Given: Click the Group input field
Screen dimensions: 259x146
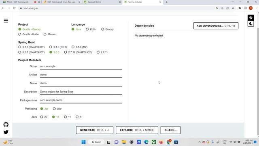Looking at the screenshot, I should pyautogui.click(x=81, y=67).
